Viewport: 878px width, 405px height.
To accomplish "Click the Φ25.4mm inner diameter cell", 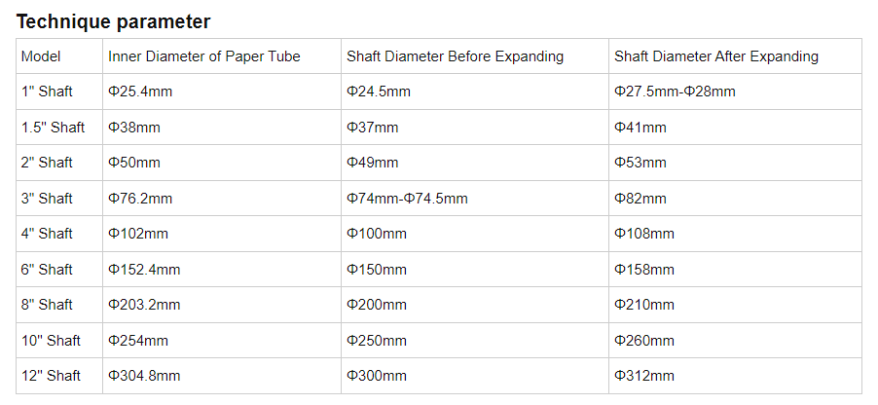I will [x=140, y=92].
